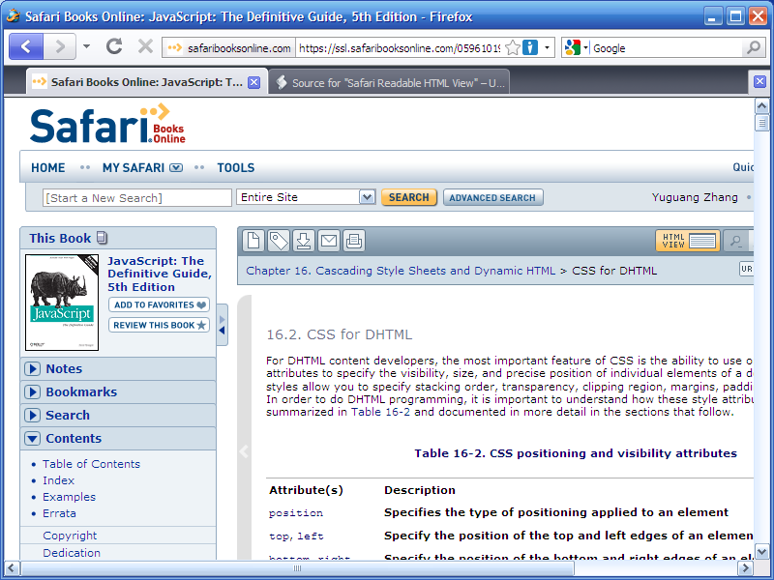Image resolution: width=774 pixels, height=580 pixels.
Task: Click the add note page icon in toolbar
Action: click(x=253, y=241)
